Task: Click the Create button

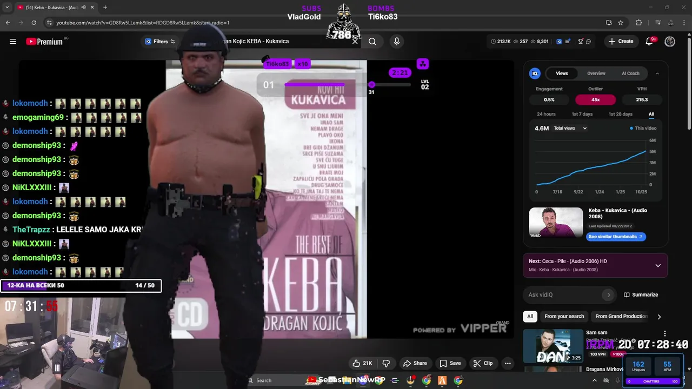Action: point(621,42)
